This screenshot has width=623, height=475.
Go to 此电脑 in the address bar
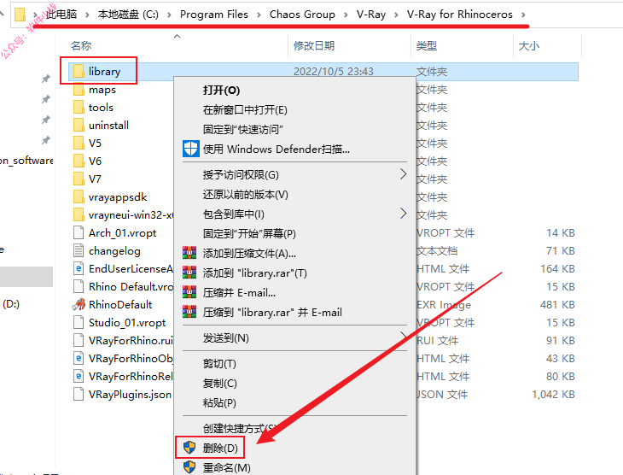[61, 15]
